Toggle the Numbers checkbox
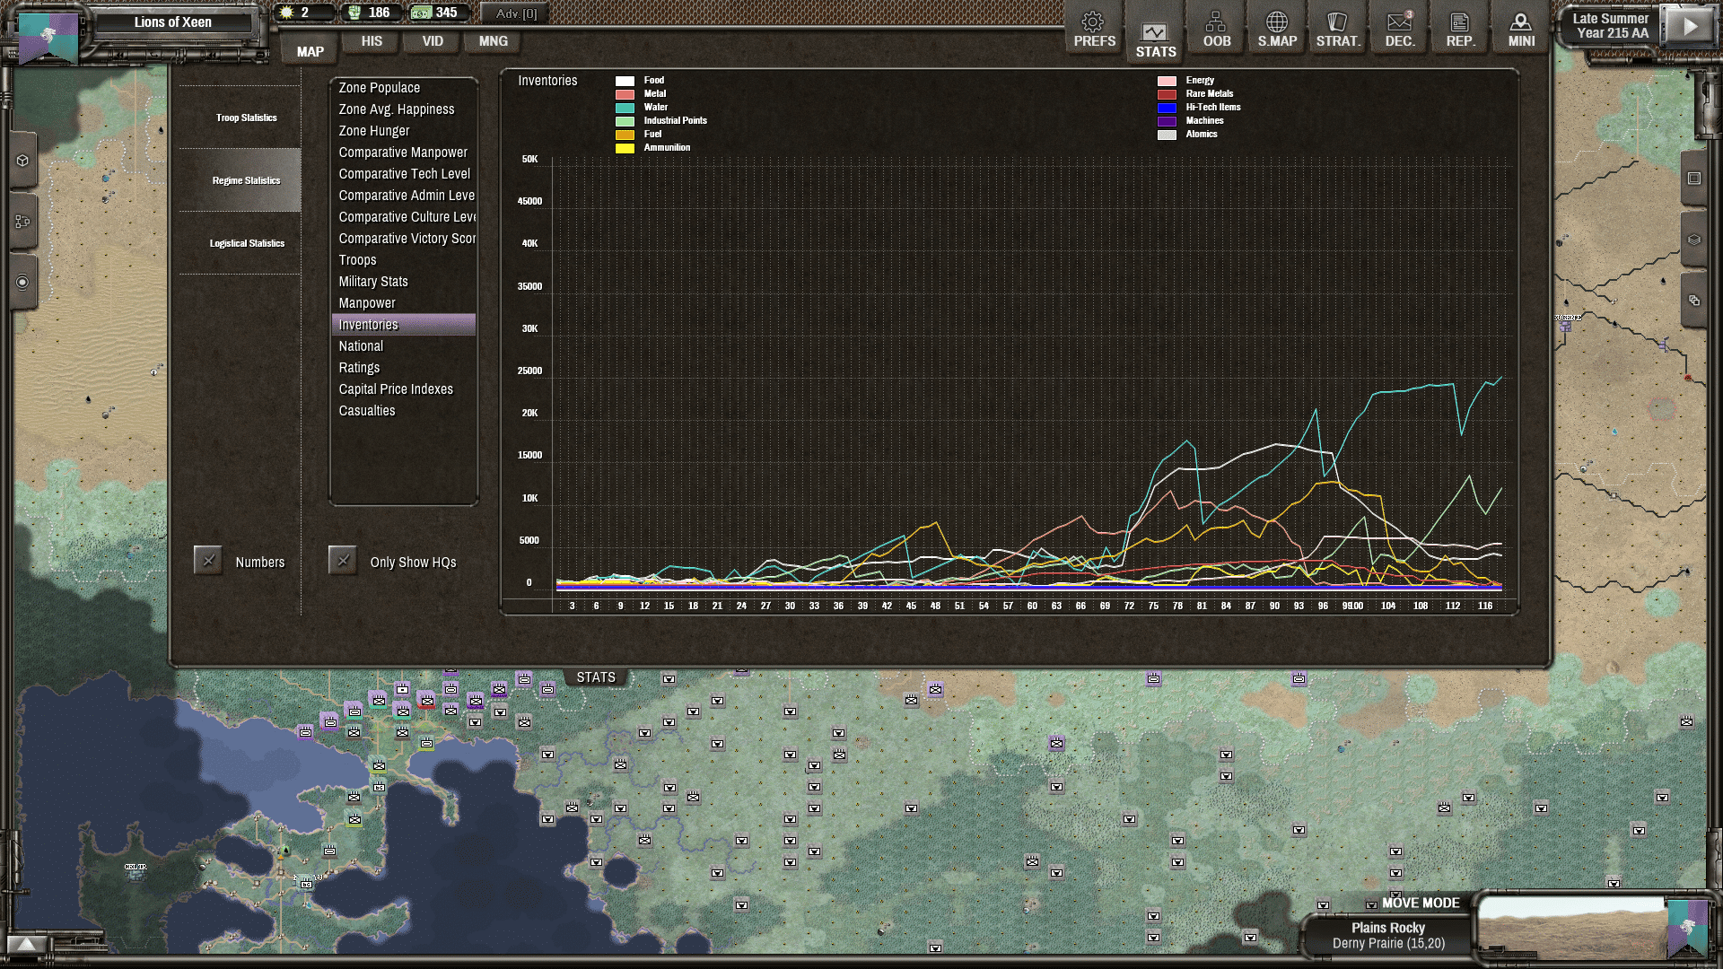Screen dimensions: 1723x969 [x=208, y=561]
